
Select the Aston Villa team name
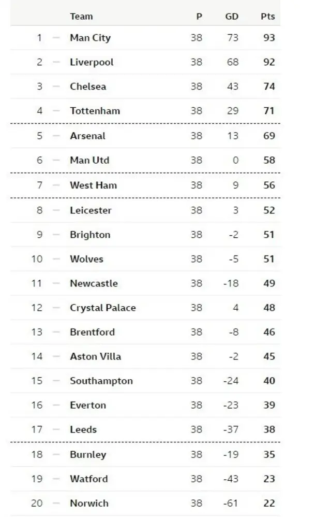pyautogui.click(x=95, y=356)
